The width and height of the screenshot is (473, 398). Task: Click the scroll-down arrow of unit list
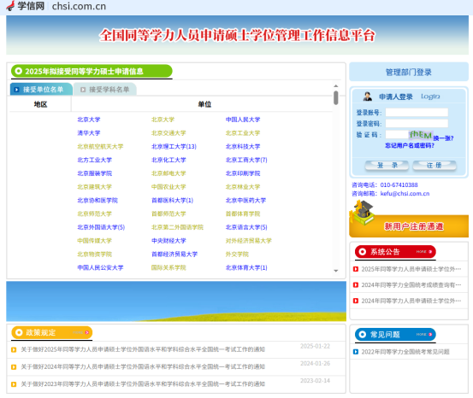[x=336, y=271]
